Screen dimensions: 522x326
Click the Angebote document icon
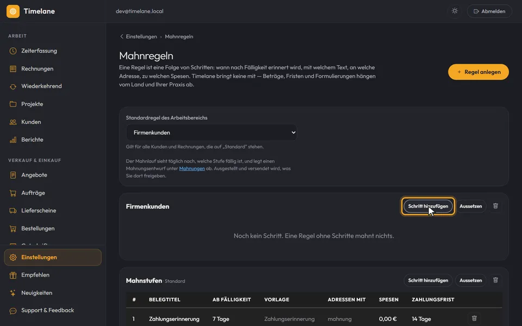pos(13,175)
